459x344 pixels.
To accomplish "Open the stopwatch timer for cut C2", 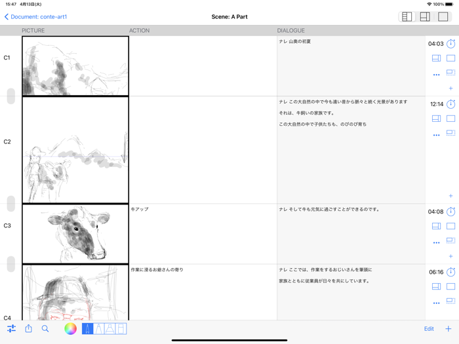I will point(451,104).
